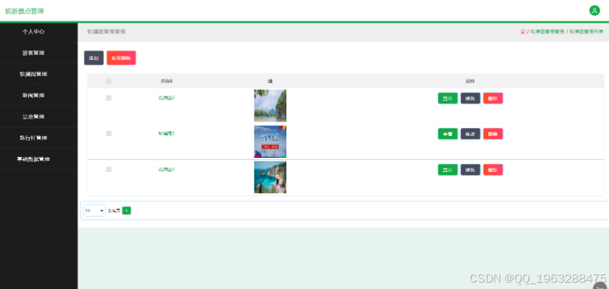The height and width of the screenshot is (289, 609).
Task: Click 修改 for the ocean cliff row
Action: [x=471, y=170]
